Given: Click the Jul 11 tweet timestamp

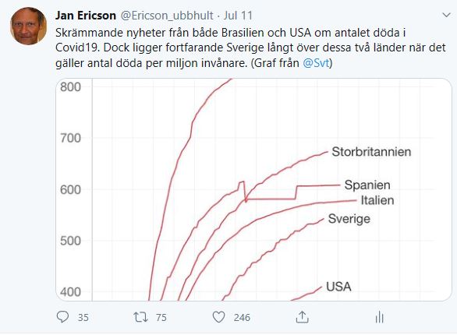Looking at the screenshot, I should 238,16.
